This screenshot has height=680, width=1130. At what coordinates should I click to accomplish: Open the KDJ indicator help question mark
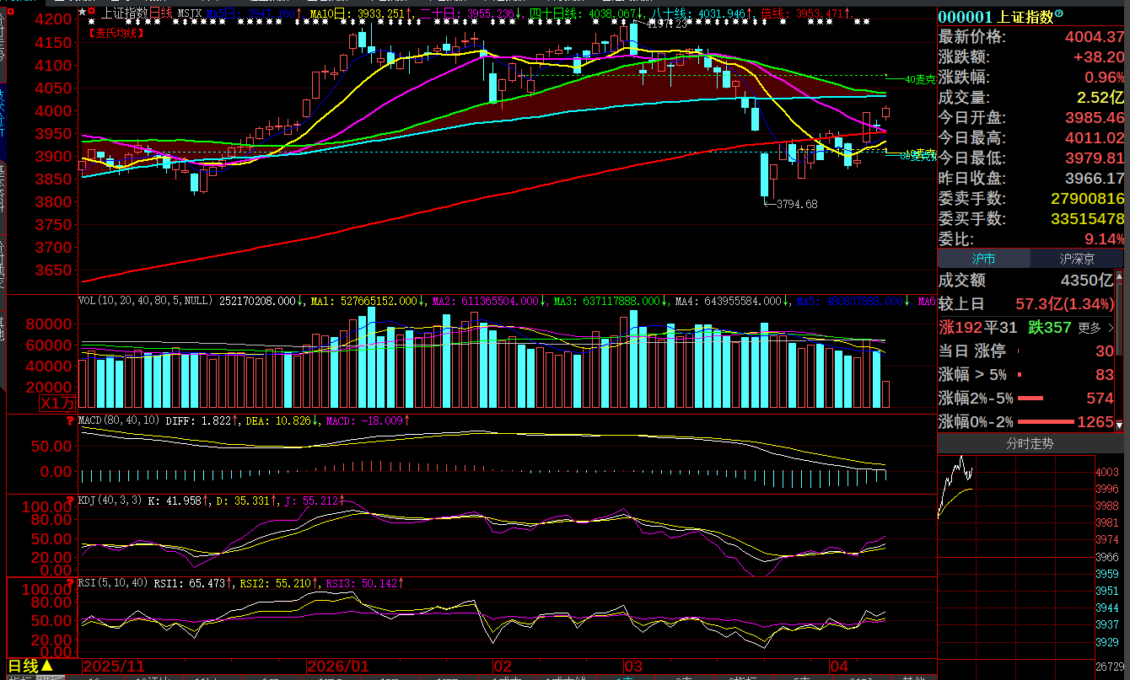pyautogui.click(x=71, y=501)
